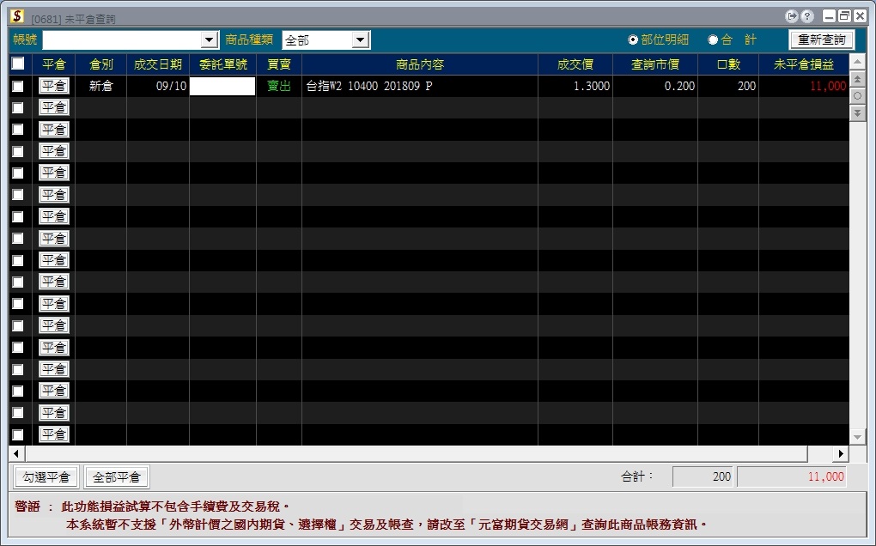Click the 警語 warning label
Viewport: 876px width, 546px height.
27,507
